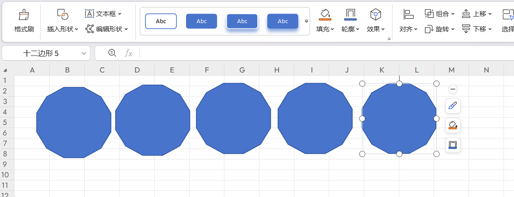Screen dimensions: 514x197
Task: Select column A header
Action: tap(32, 70)
